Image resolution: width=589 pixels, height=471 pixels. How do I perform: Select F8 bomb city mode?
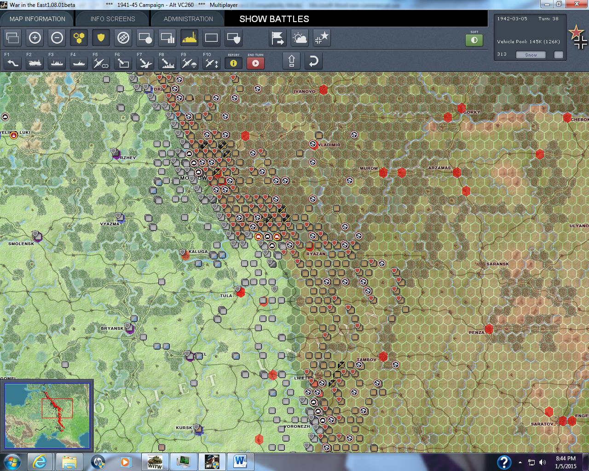(x=167, y=63)
